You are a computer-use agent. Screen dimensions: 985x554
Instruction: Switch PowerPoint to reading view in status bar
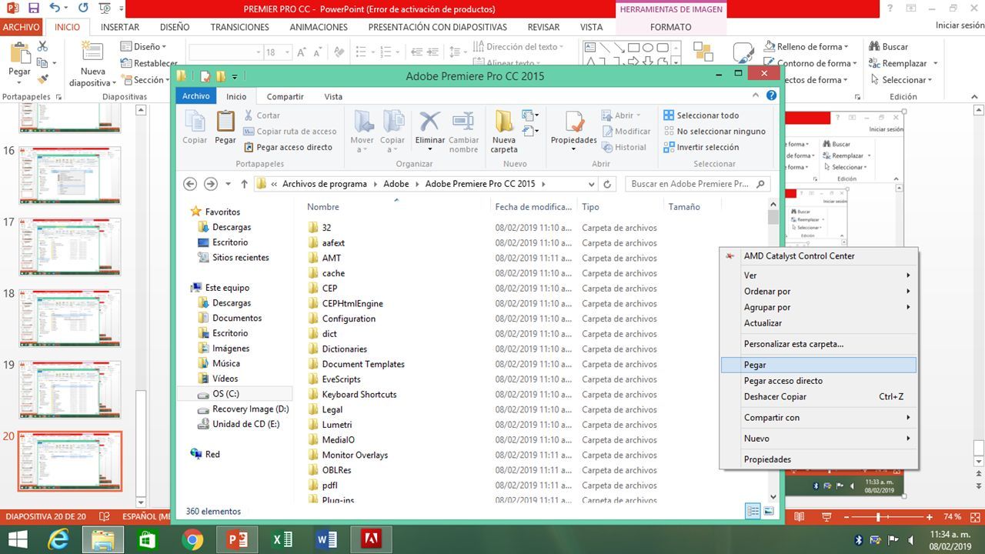pos(799,517)
